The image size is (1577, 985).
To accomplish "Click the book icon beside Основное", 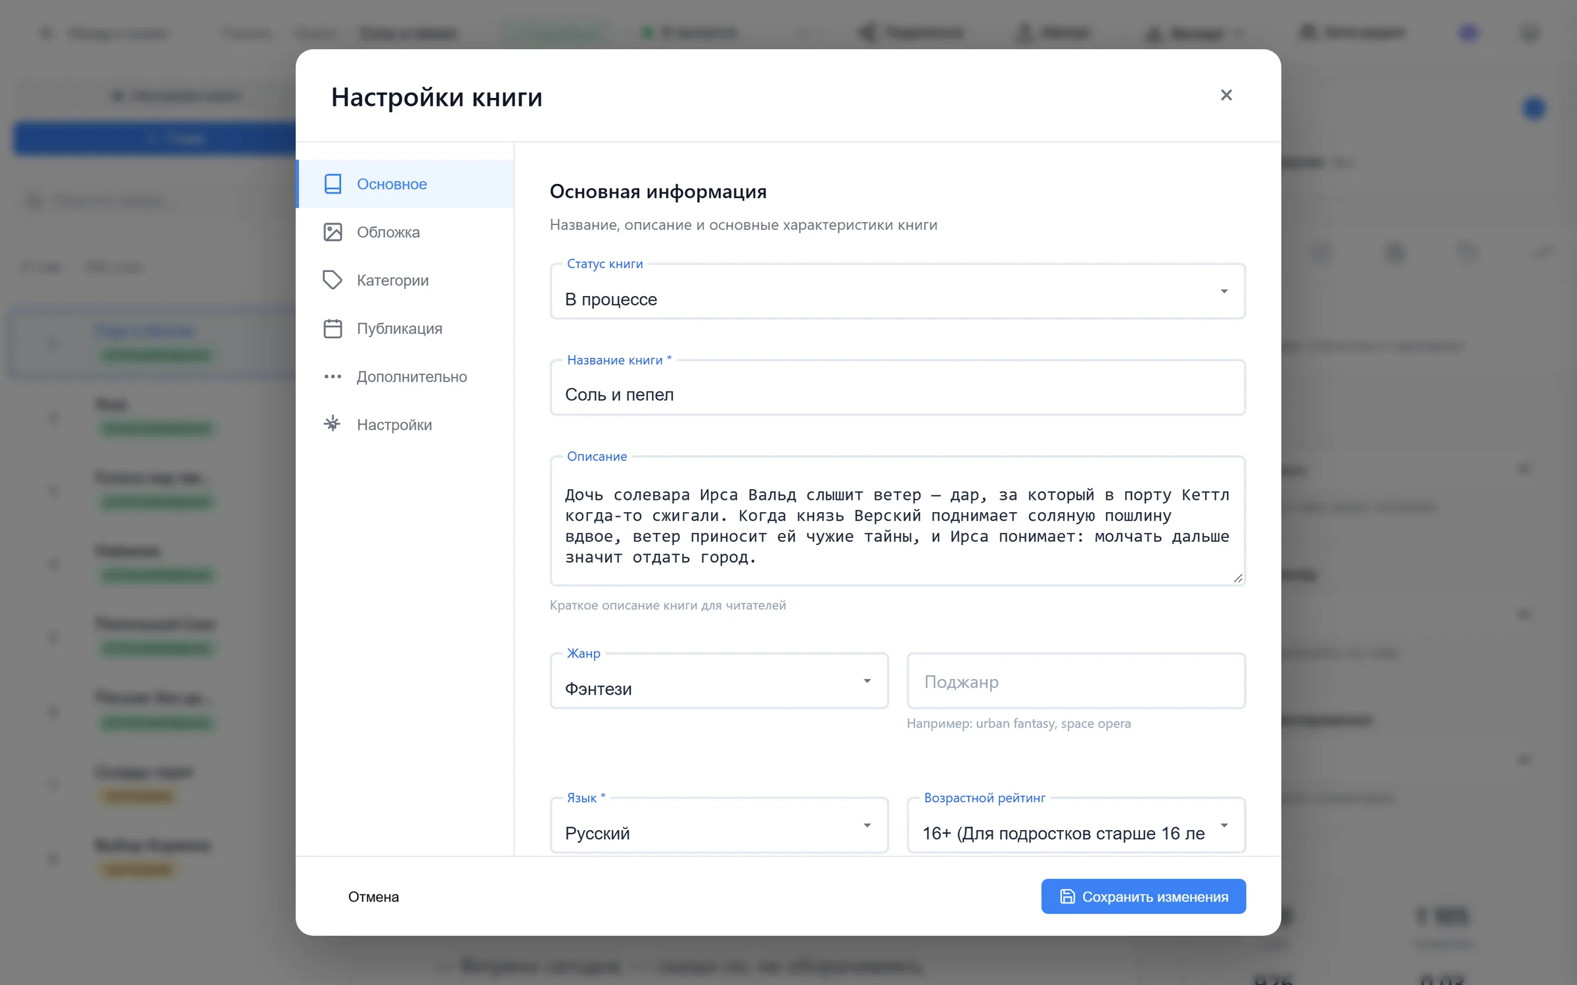I will coord(332,184).
